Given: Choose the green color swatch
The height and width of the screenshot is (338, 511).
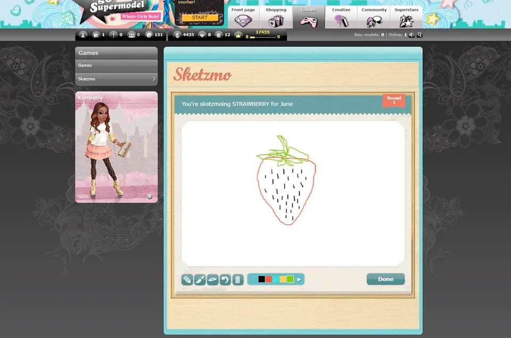Looking at the screenshot, I should tap(290, 279).
